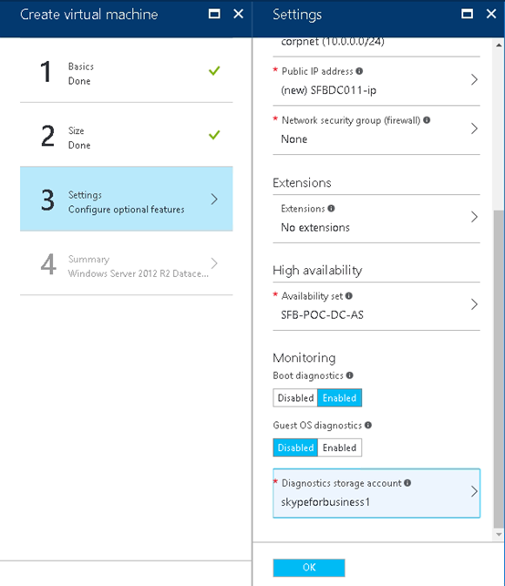
Task: Click SFB-POC-DC-AS availability set value
Action: coord(322,314)
